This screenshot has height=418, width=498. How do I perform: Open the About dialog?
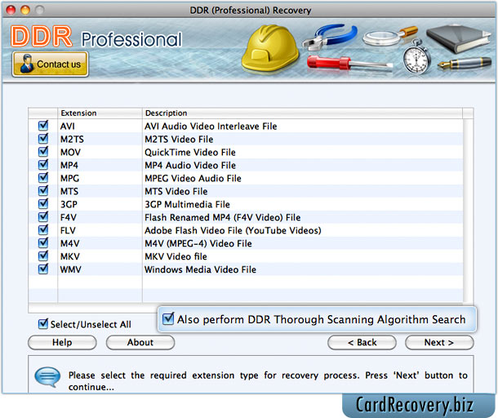[x=140, y=342]
